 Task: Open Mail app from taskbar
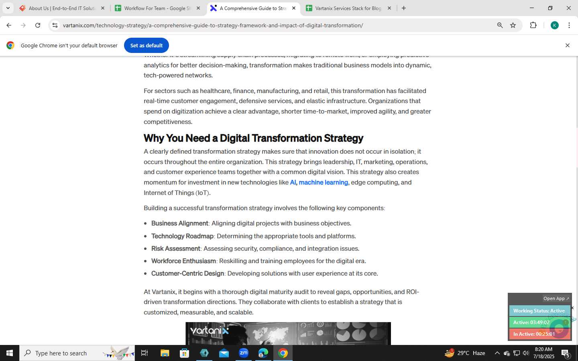click(224, 353)
